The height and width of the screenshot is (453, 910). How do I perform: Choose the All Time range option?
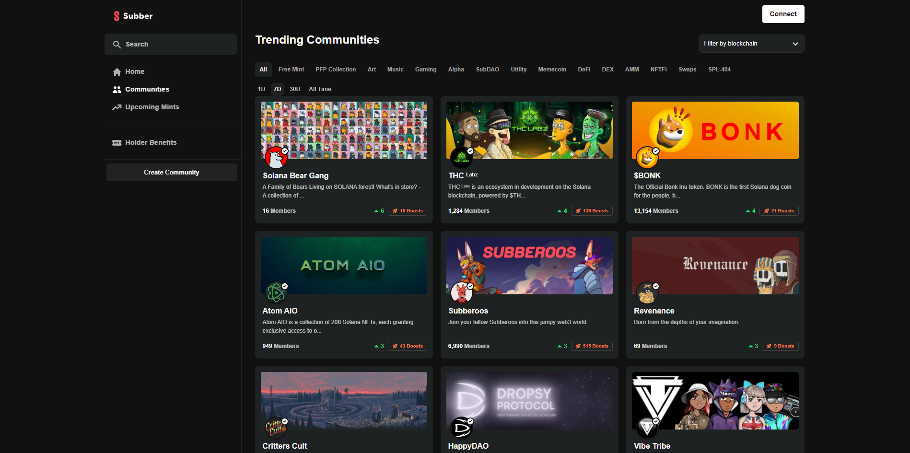tap(320, 89)
